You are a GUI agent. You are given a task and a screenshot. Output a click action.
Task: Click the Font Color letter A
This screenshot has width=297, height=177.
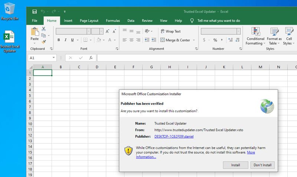click(110, 40)
